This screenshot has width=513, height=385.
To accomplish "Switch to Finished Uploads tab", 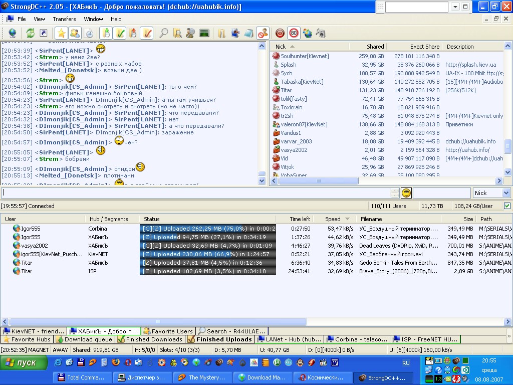I will point(220,339).
